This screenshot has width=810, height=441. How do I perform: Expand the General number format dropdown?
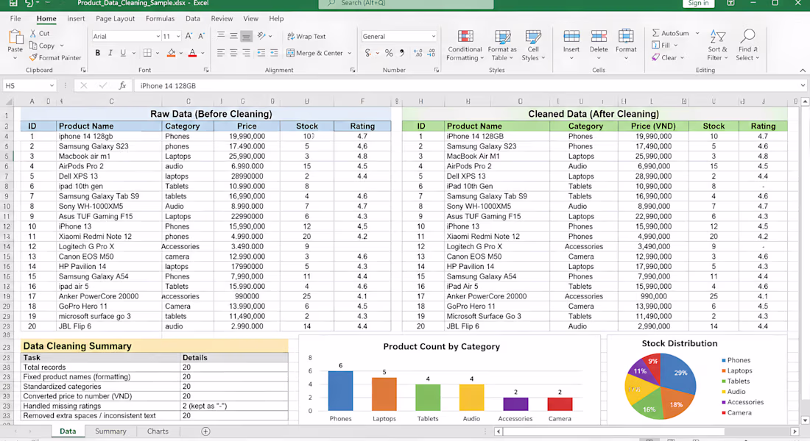coord(434,36)
